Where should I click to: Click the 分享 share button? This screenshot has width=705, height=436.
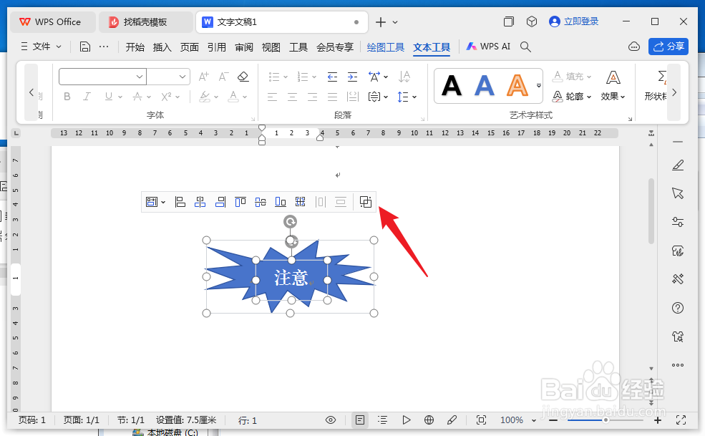668,47
